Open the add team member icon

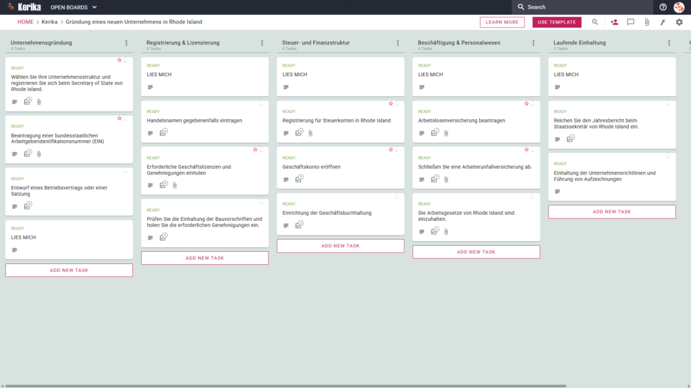614,22
